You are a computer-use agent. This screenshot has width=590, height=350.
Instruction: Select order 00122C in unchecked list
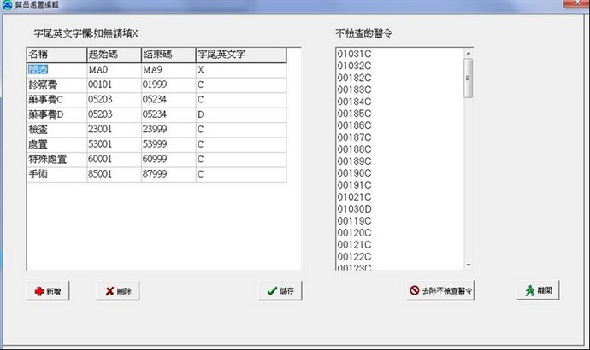[354, 255]
